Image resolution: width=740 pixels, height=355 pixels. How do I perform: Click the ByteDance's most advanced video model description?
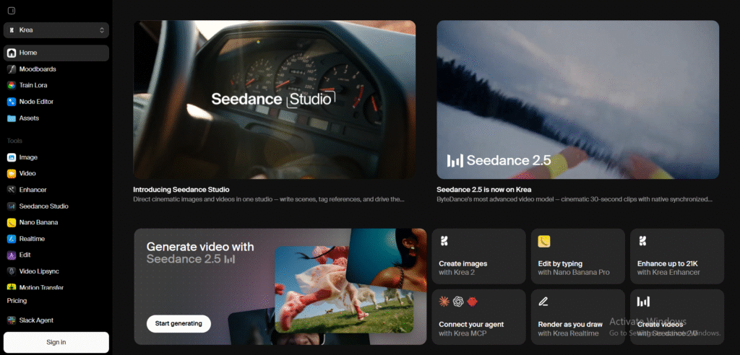[575, 199]
